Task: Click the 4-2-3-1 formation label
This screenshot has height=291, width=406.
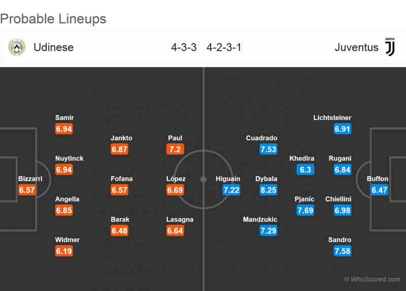Action: click(224, 48)
